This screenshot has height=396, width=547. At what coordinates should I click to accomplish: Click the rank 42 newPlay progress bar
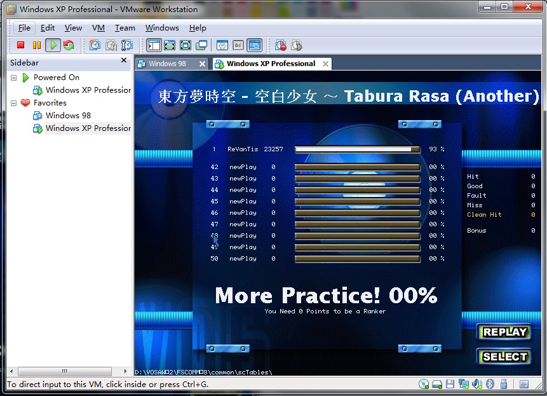click(x=358, y=167)
